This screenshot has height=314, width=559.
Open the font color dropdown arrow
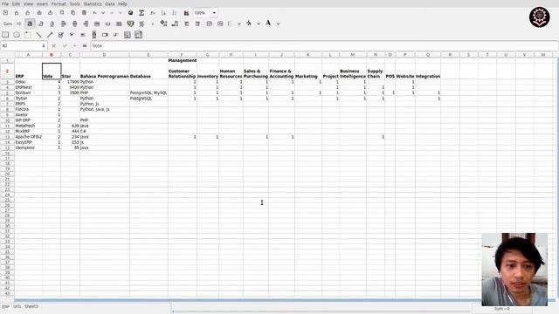coord(278,24)
